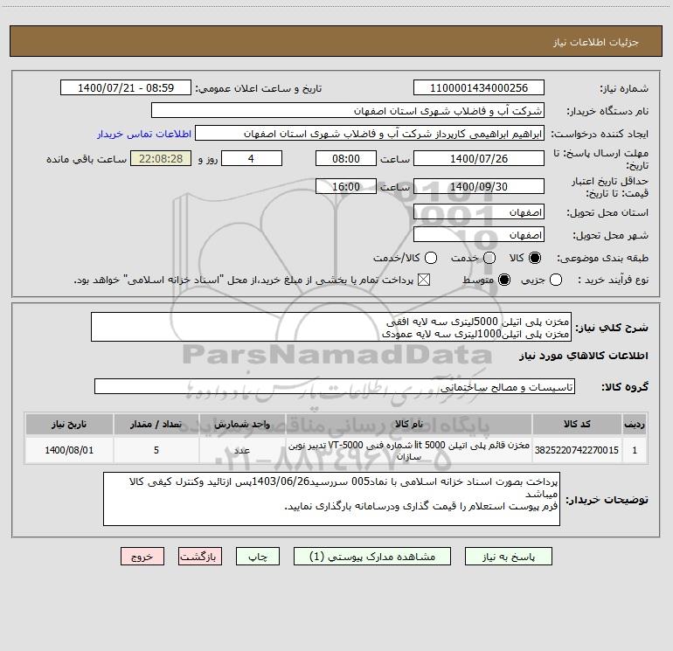Choose the جزیی purchase type radio
The width and height of the screenshot is (673, 651).
556,280
